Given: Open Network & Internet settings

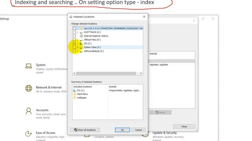Looking at the screenshot, I should (49, 87).
